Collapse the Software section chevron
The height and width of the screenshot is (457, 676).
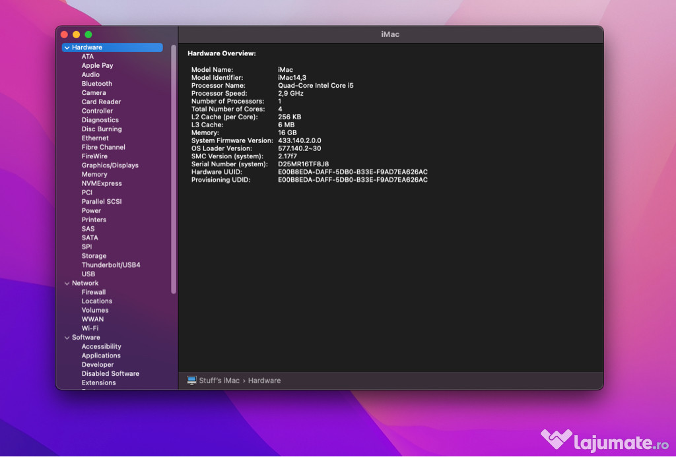pyautogui.click(x=67, y=338)
